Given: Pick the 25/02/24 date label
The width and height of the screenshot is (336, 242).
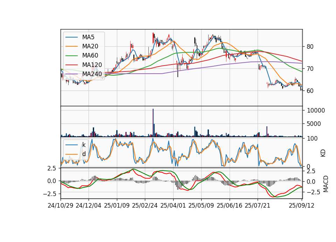Looking at the screenshot, I should (x=145, y=206).
